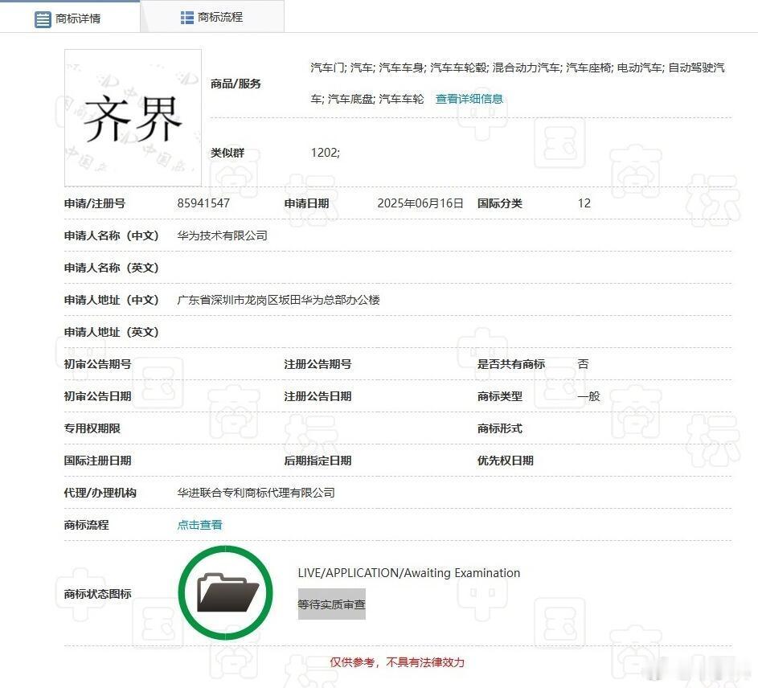
Task: Select LIVE/APPLICATION/Awaiting Examination status text
Action: [409, 573]
